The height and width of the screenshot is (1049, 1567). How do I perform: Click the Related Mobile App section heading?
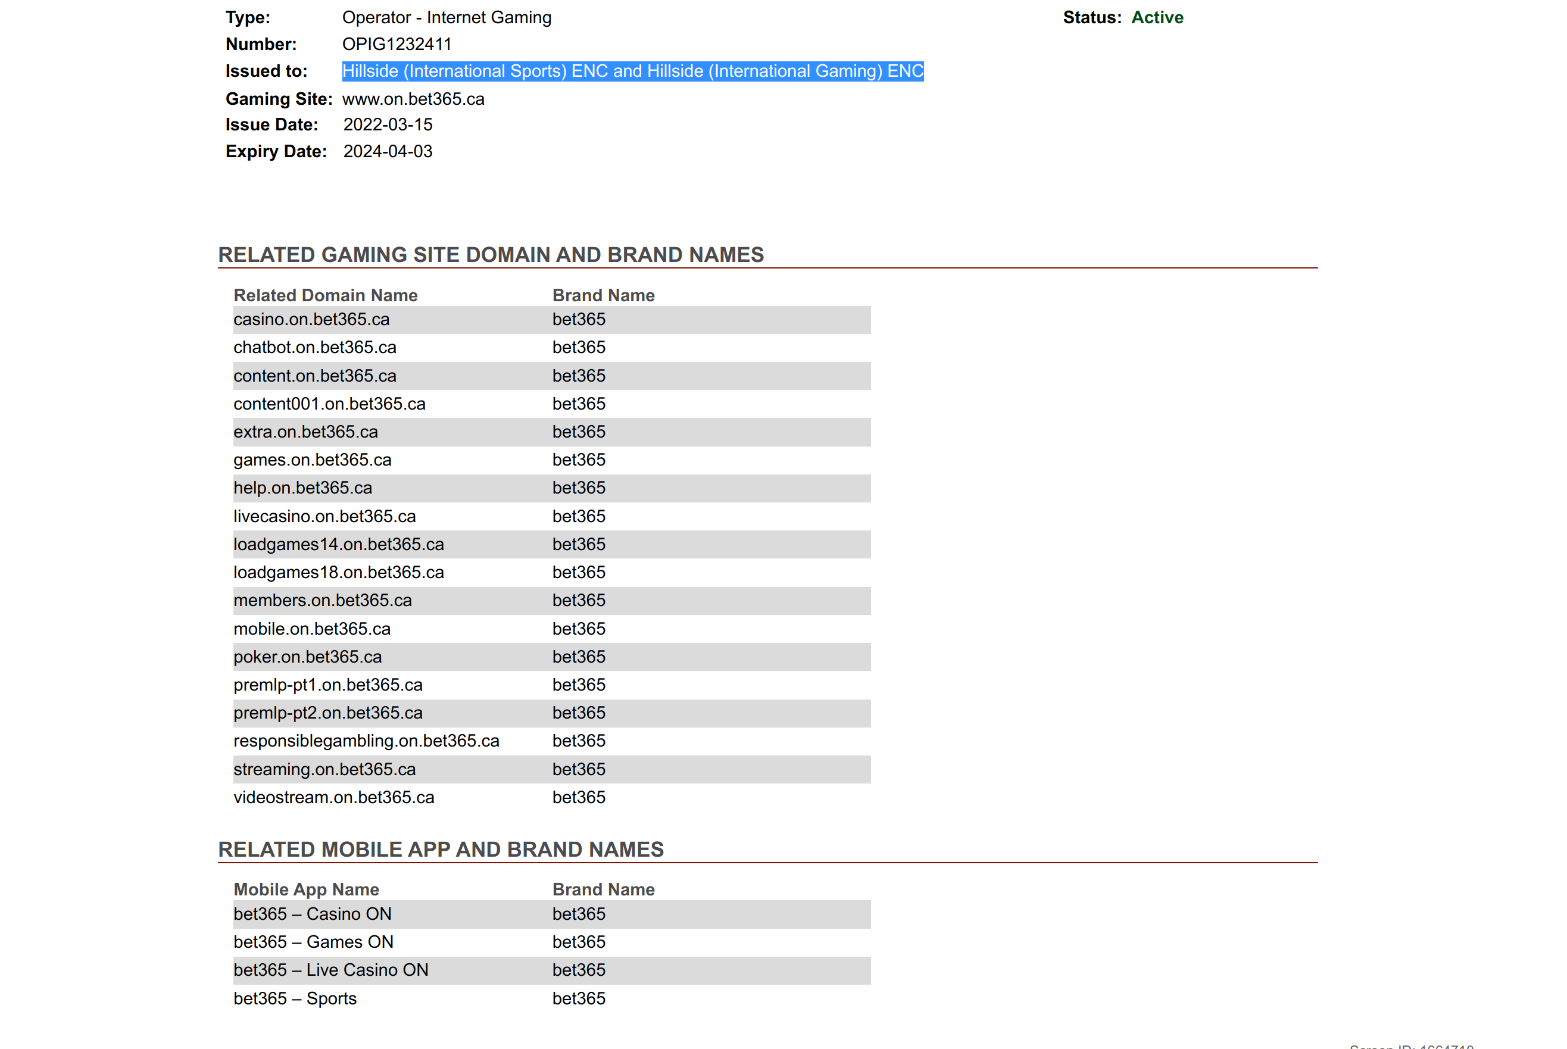[x=440, y=849]
